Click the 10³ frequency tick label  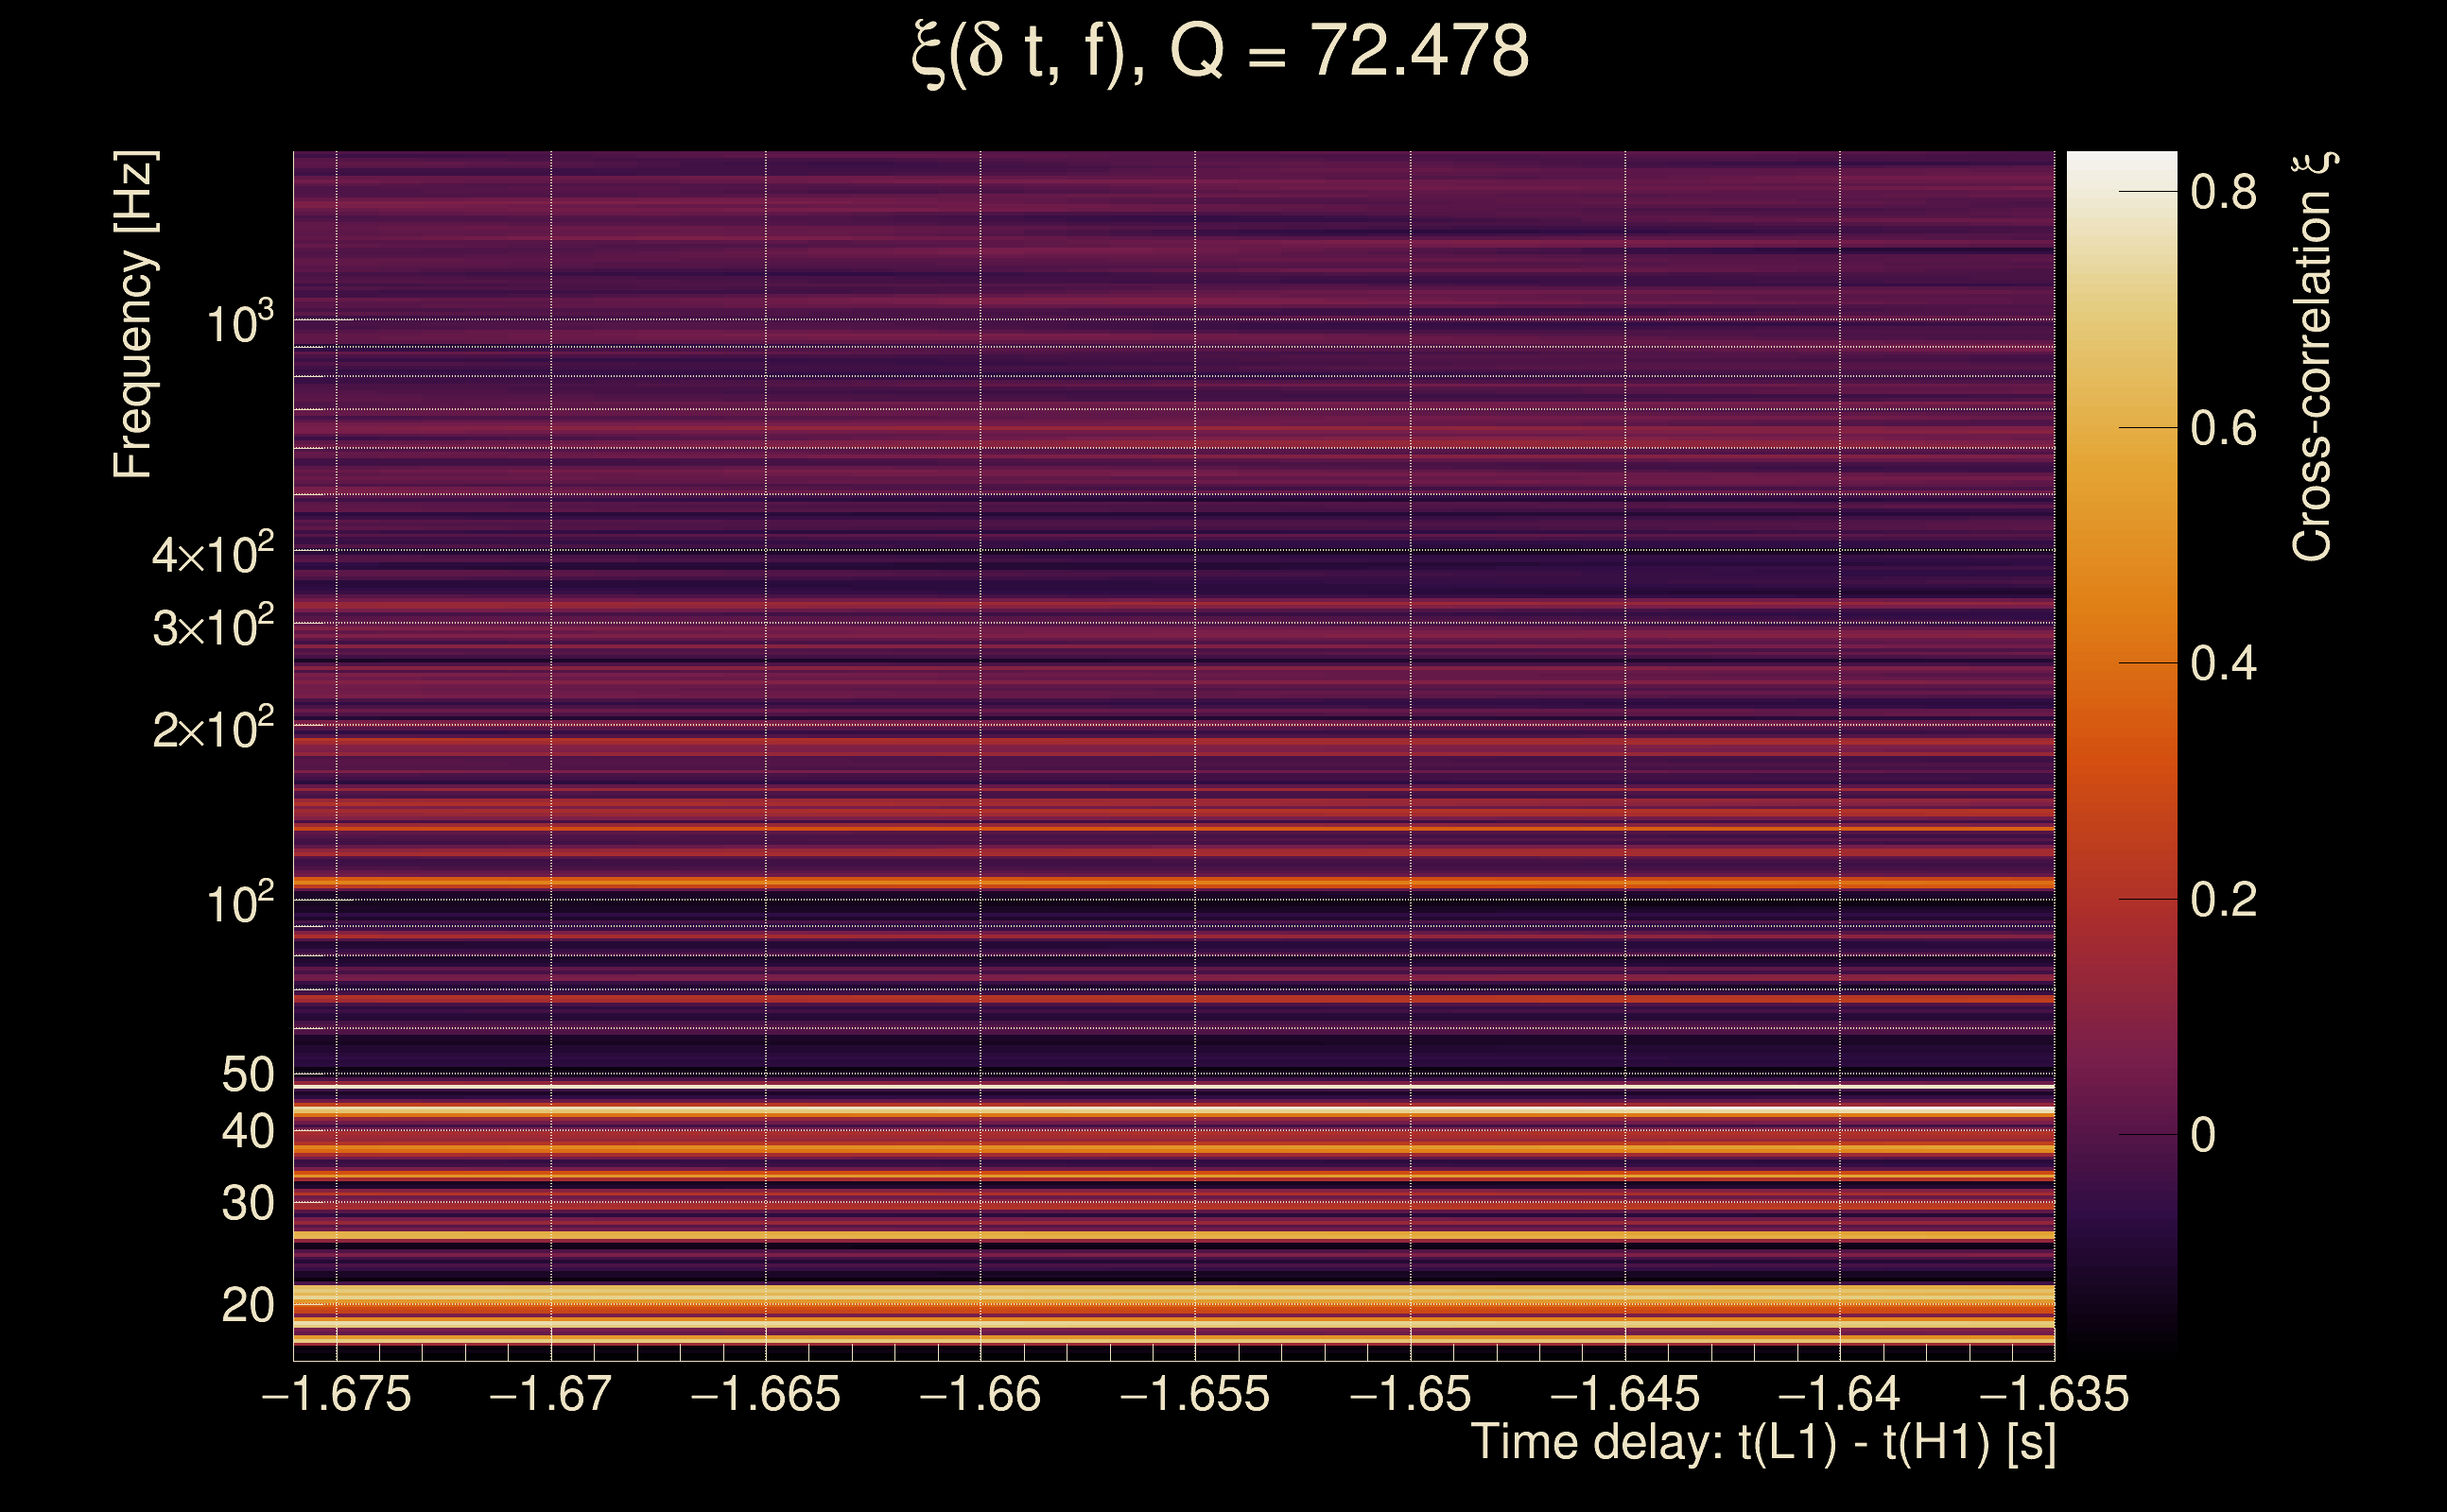(x=240, y=324)
